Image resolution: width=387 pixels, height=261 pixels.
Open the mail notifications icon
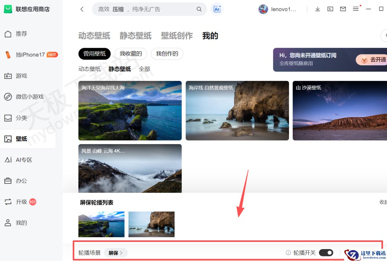tap(343, 9)
